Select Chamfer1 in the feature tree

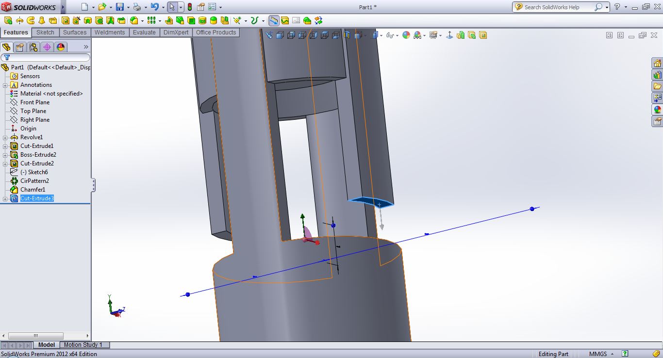pos(33,190)
